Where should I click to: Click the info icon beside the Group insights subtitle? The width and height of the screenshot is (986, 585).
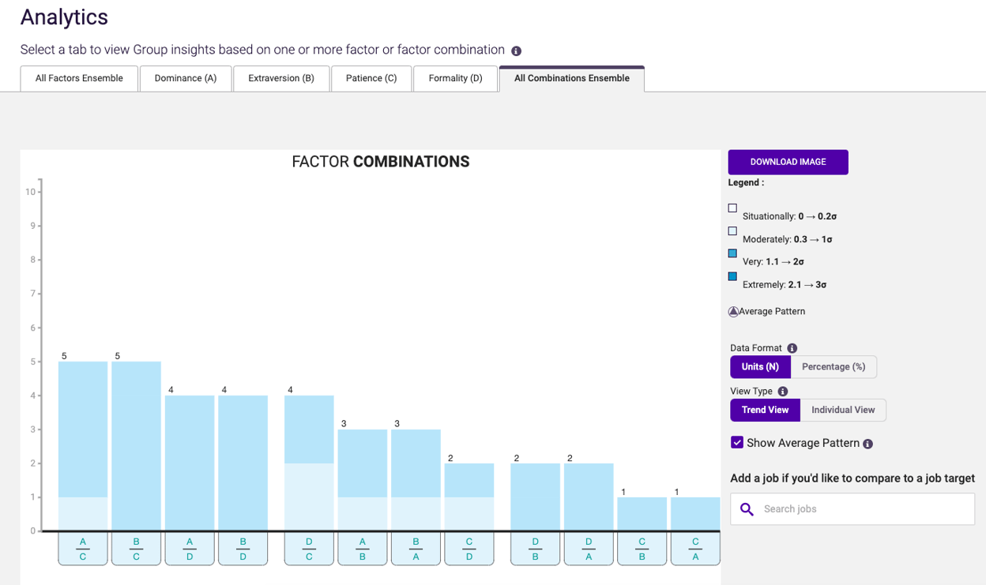(x=516, y=51)
